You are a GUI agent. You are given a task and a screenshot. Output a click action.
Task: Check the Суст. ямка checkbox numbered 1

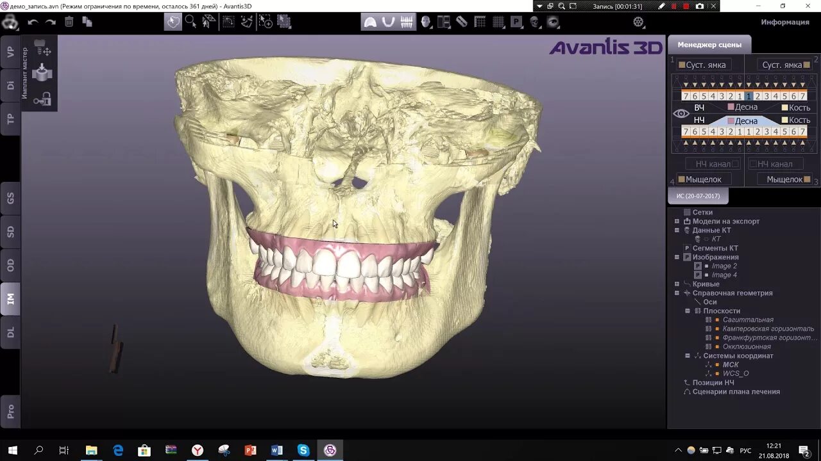[681, 65]
